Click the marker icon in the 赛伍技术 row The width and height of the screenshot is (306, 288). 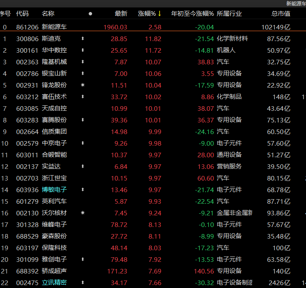[83, 97]
